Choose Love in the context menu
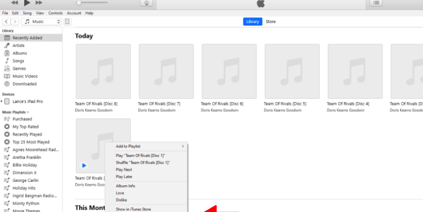Screen dimensions: 423x212 point(146,193)
